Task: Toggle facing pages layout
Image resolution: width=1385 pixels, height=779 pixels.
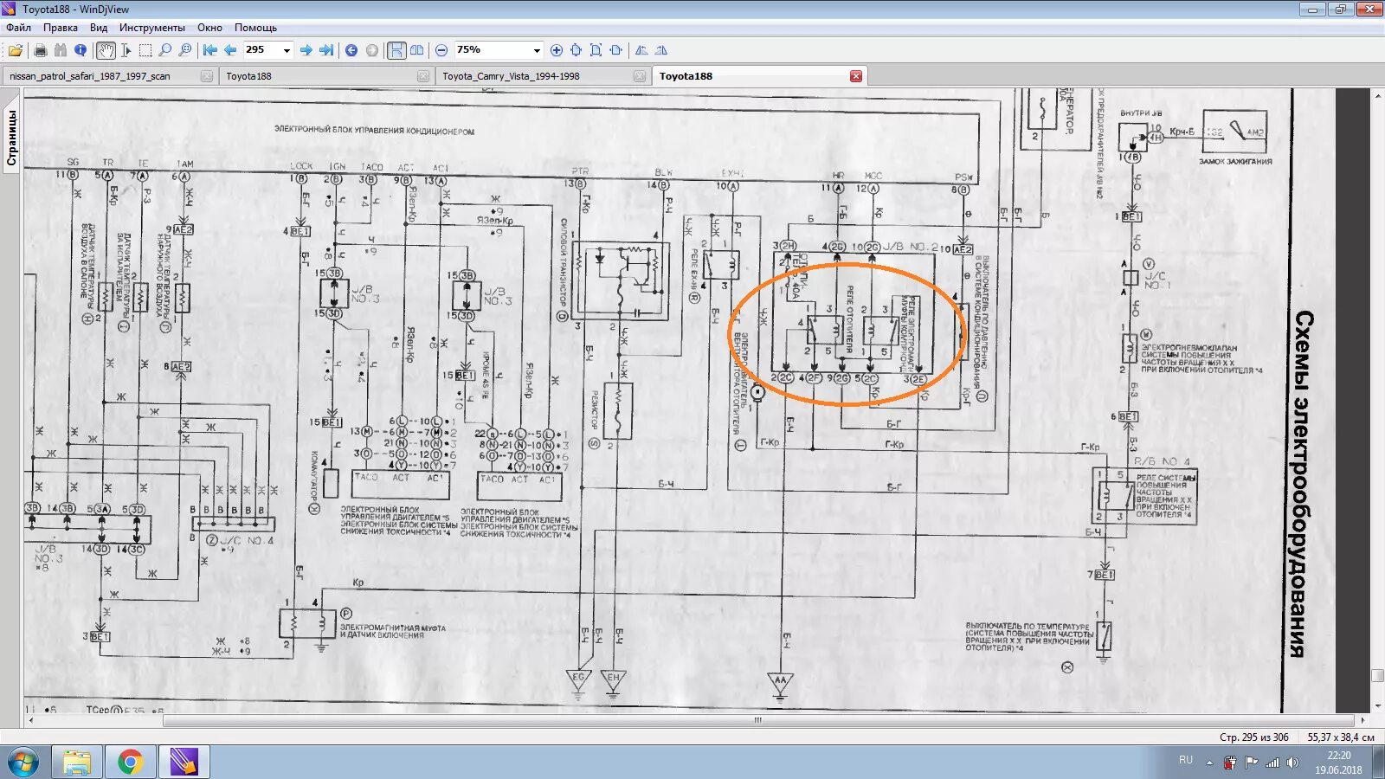Action: pos(416,50)
